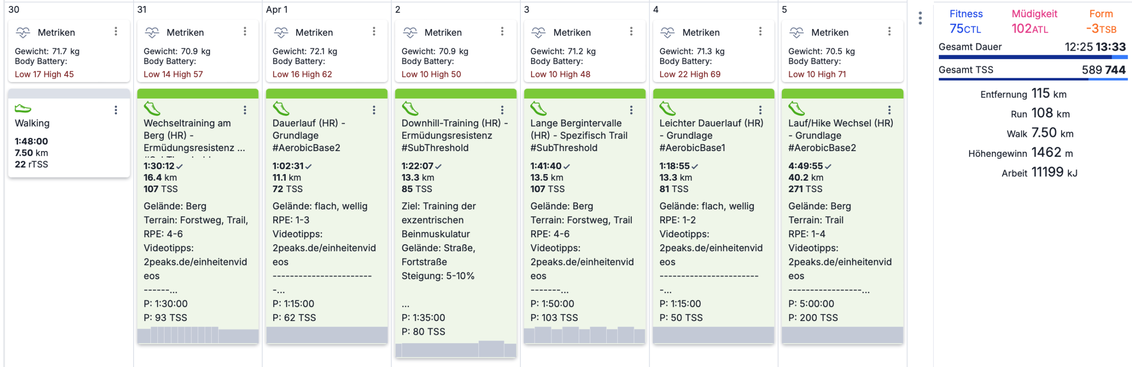
Task: Select the Fitness 75 CTL value
Action: 965,29
